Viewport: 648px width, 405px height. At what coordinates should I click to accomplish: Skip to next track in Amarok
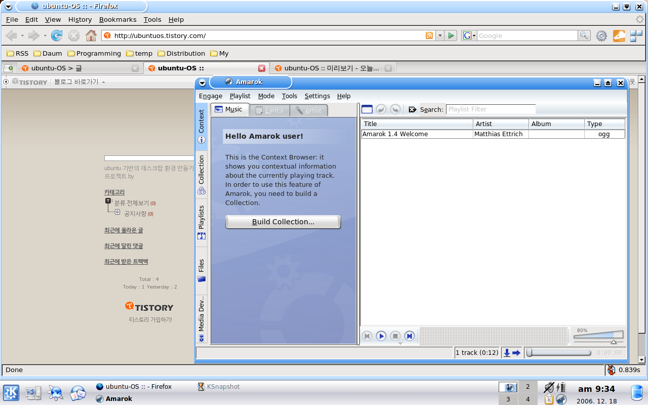(410, 336)
